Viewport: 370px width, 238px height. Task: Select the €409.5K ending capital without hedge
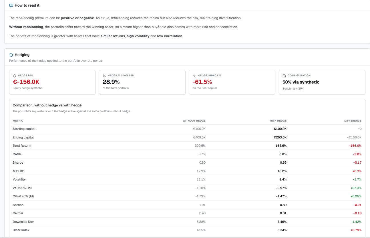pyautogui.click(x=199, y=137)
